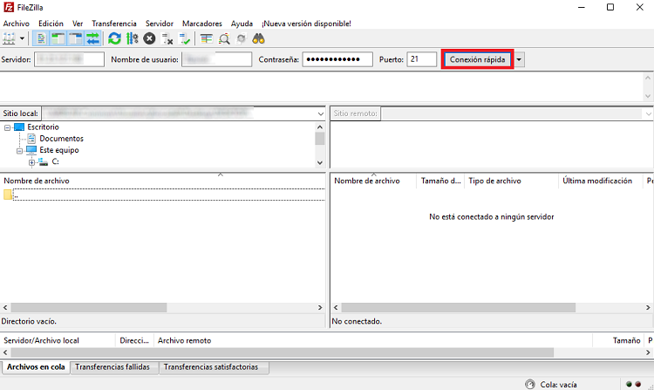The height and width of the screenshot is (390, 654).
Task: Toggle the local directory tree view
Action: click(x=58, y=38)
